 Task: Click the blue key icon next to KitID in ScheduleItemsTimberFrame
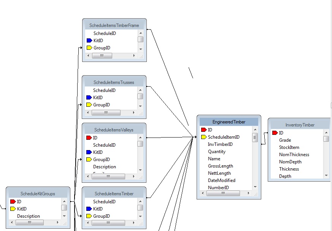(89, 41)
